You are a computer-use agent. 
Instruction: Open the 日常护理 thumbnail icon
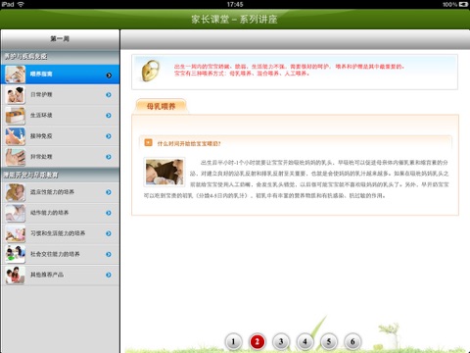click(x=16, y=95)
